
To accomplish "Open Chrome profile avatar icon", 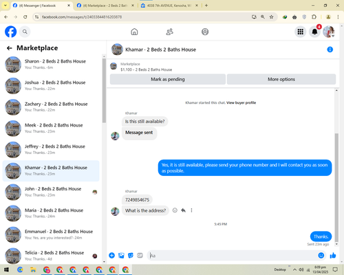I will (x=328, y=16).
